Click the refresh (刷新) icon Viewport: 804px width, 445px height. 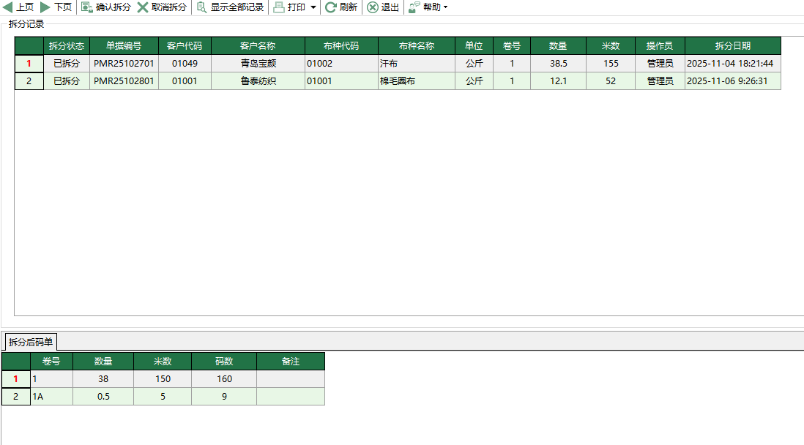coord(331,7)
